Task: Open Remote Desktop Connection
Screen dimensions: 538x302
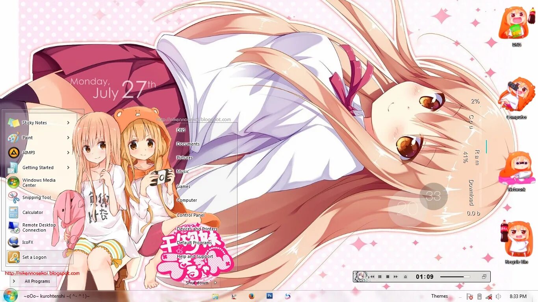Action: [x=39, y=227]
